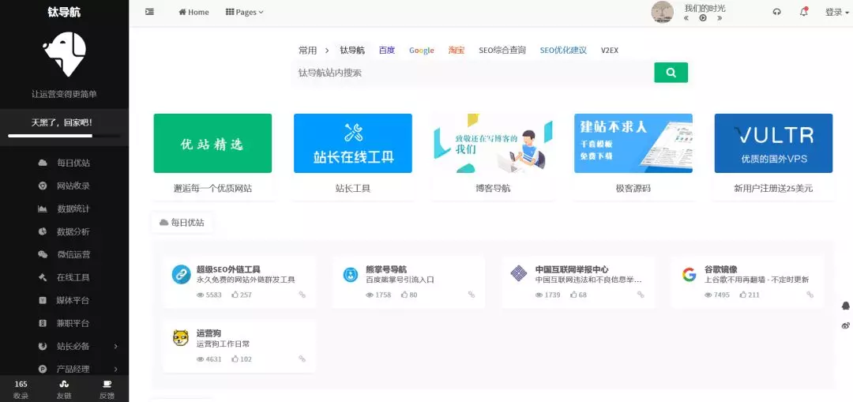Select the 百度 search tab

point(387,50)
